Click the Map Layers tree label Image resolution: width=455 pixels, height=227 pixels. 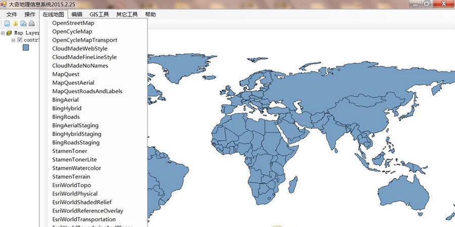tap(27, 33)
